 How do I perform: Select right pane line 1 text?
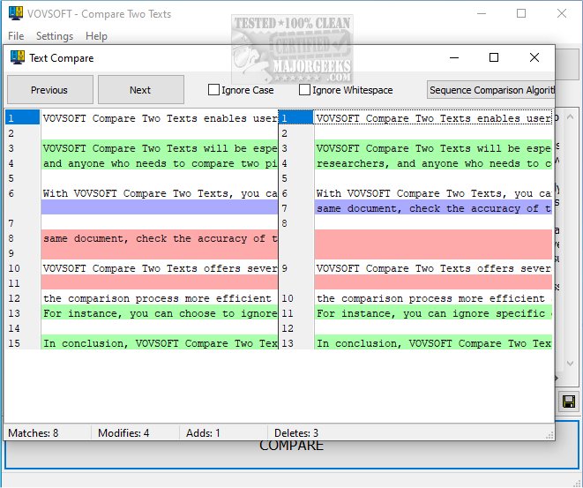pos(433,118)
